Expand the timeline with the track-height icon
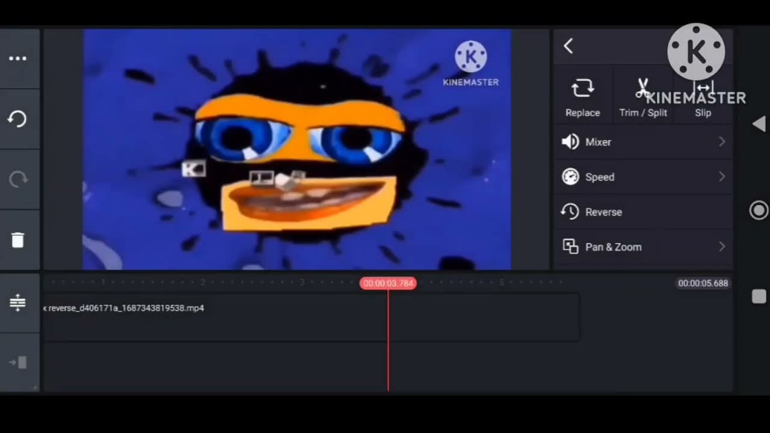 [17, 302]
